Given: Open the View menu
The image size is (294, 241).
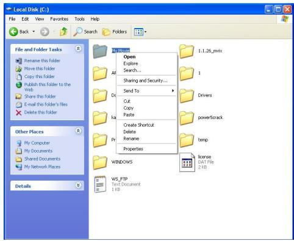Looking at the screenshot, I should click(x=40, y=19).
